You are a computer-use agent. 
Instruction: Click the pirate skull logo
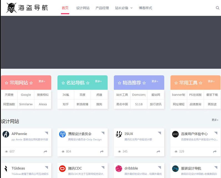click(11, 8)
